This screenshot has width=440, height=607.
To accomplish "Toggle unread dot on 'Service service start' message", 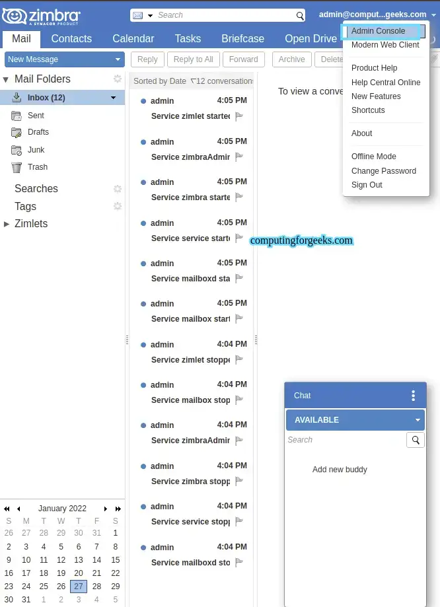I will (x=143, y=223).
